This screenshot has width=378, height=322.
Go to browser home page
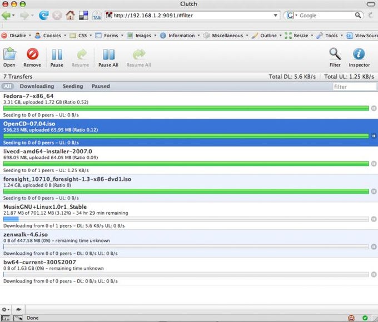pos(70,16)
